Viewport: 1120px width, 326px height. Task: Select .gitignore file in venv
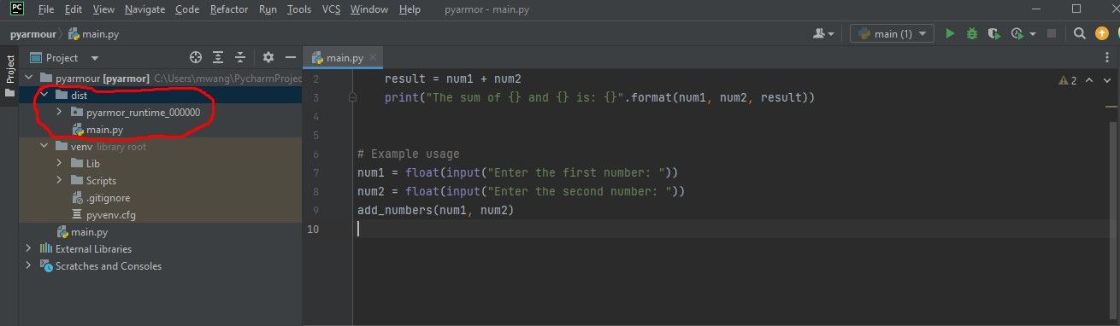click(x=107, y=197)
